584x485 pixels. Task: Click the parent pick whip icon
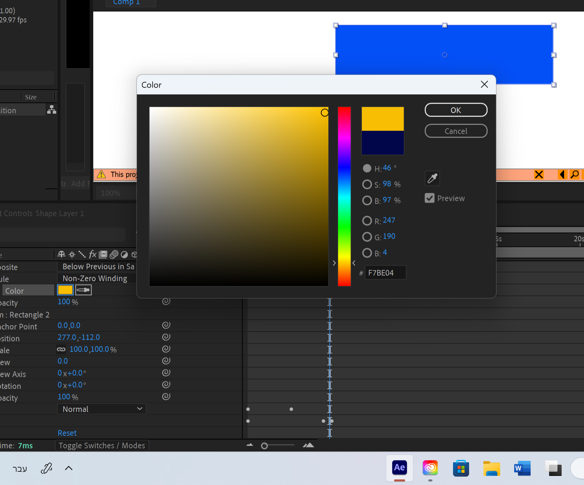pyautogui.click(x=52, y=110)
